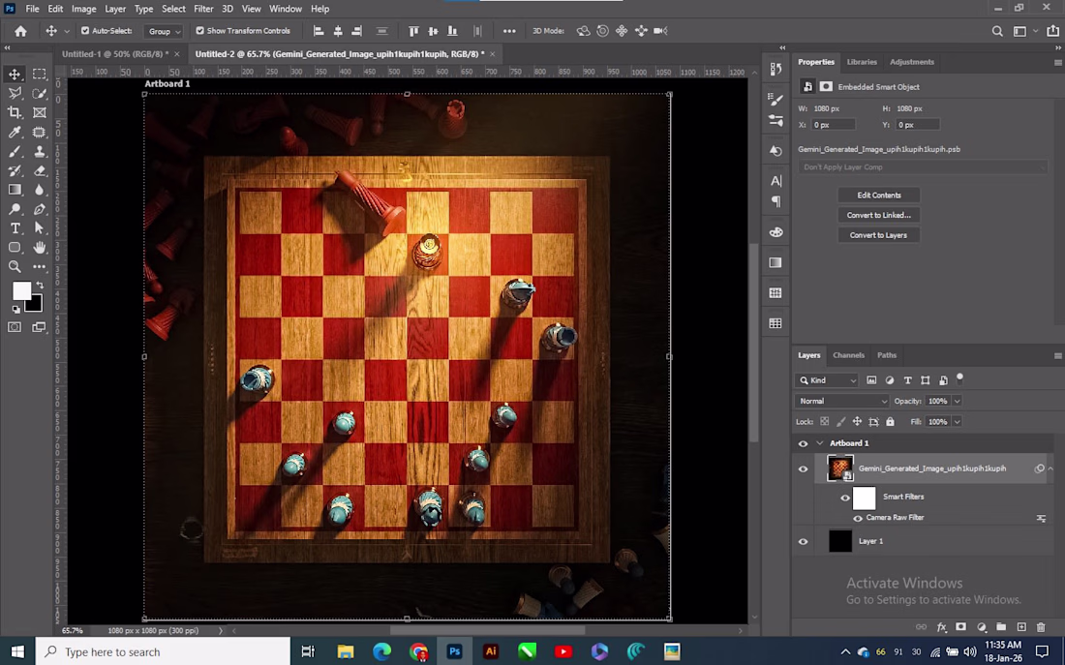This screenshot has width=1065, height=665.
Task: Activate the Hand tool
Action: [x=40, y=248]
